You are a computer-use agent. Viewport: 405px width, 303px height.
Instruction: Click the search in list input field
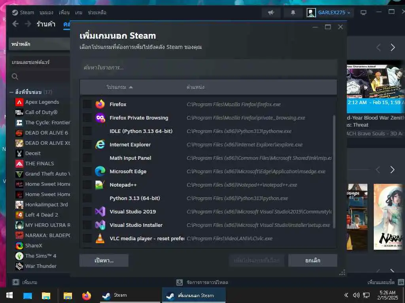pyautogui.click(x=208, y=67)
